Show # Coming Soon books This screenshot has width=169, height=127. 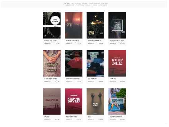[x=103, y=5]
